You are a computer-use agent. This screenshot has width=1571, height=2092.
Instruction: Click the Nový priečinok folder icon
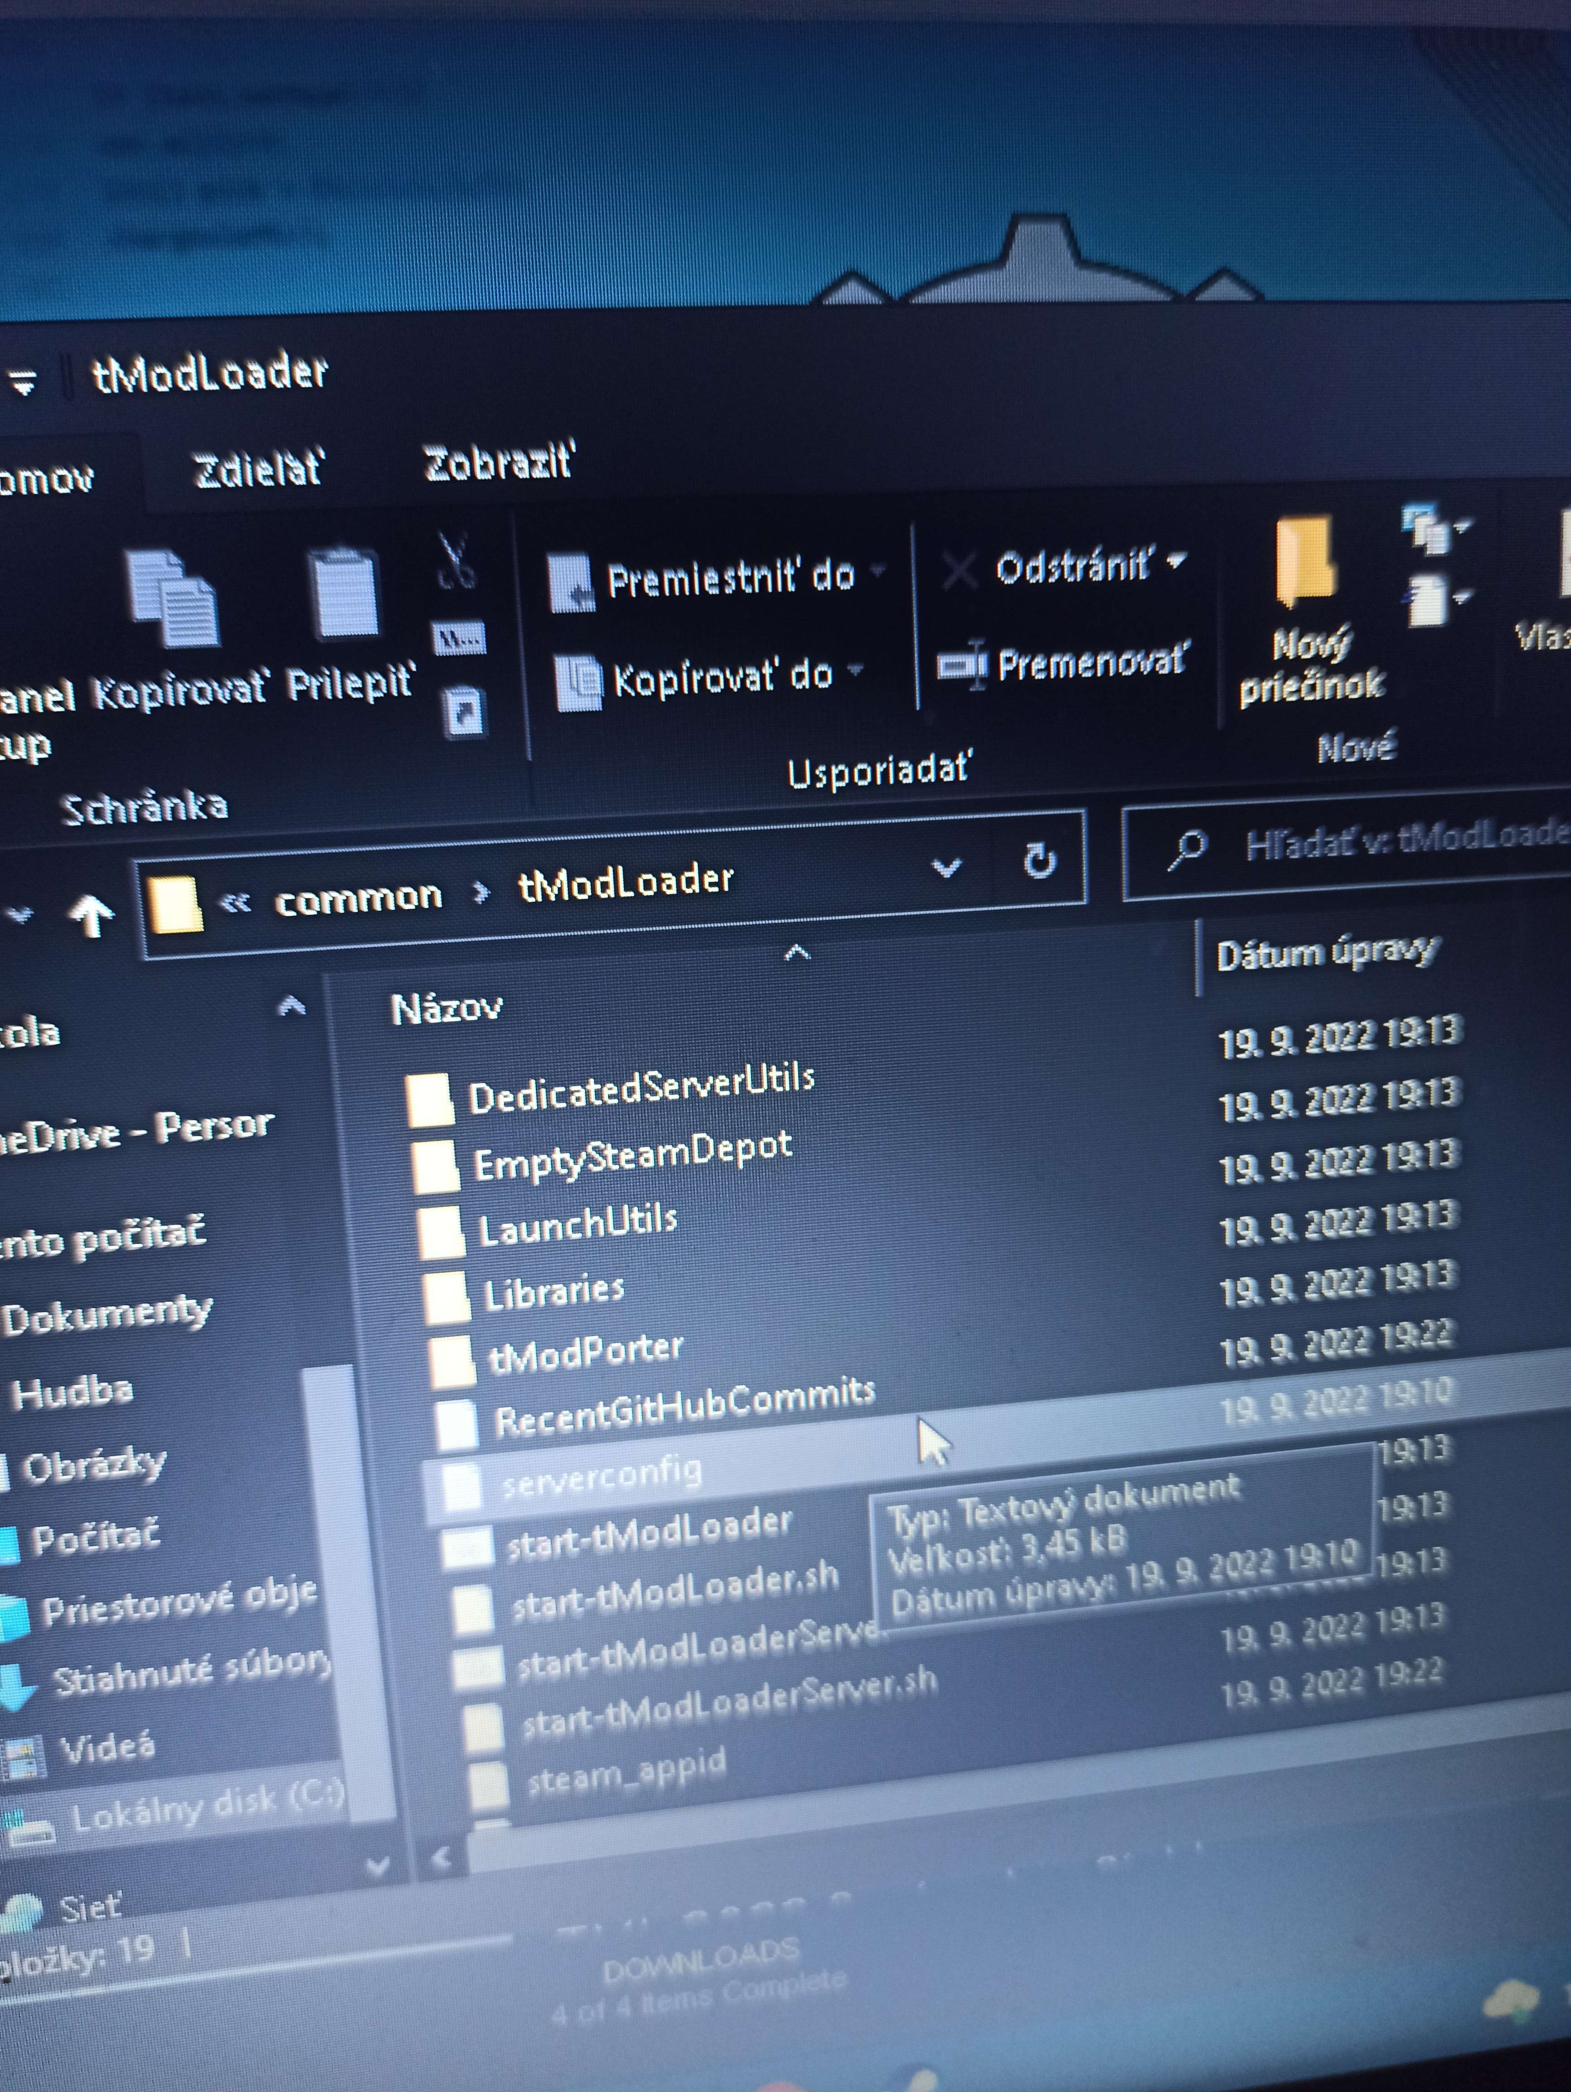tap(1305, 563)
